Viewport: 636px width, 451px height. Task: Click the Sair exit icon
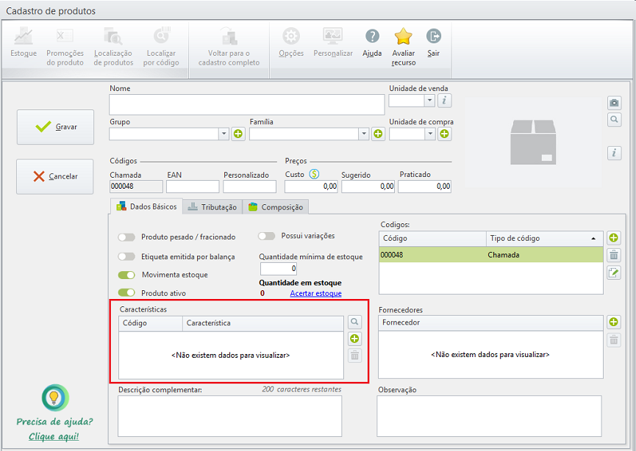434,36
